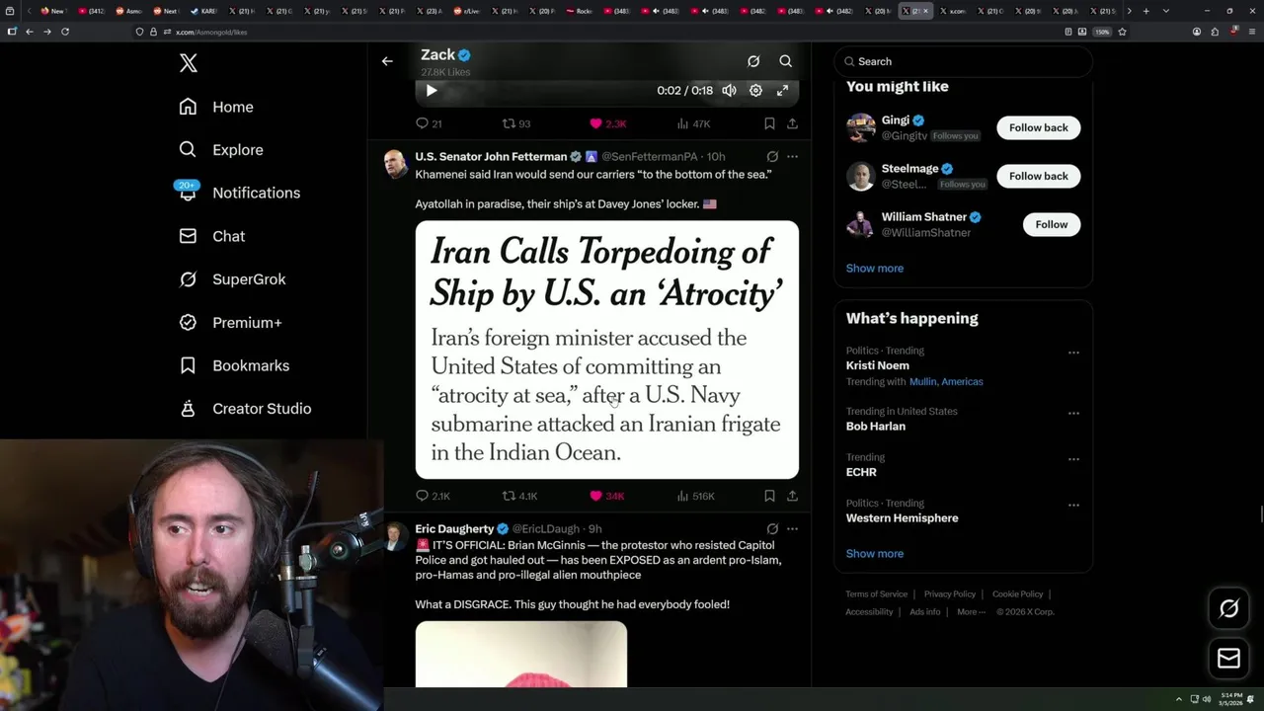This screenshot has width=1264, height=711.
Task: Reply to Fetterman post with 2.1K replies
Action: pos(433,496)
